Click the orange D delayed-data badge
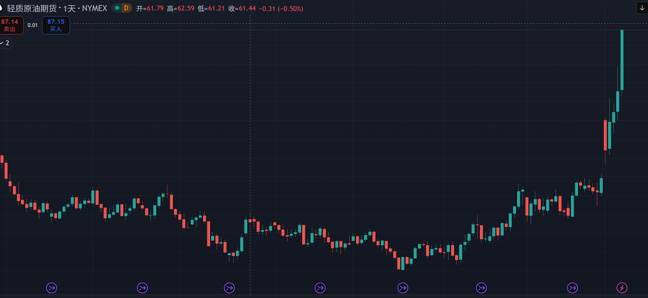The width and height of the screenshot is (648, 298). (x=126, y=8)
